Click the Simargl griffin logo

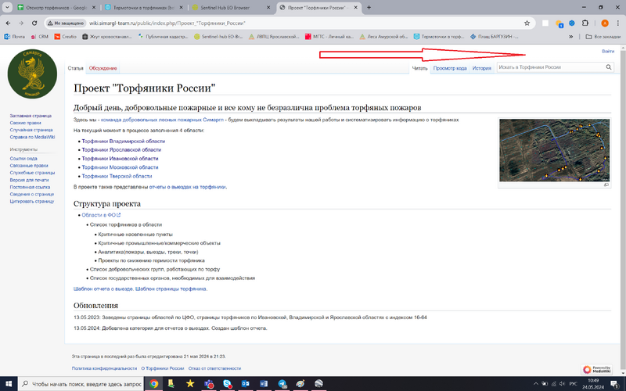[x=32, y=74]
